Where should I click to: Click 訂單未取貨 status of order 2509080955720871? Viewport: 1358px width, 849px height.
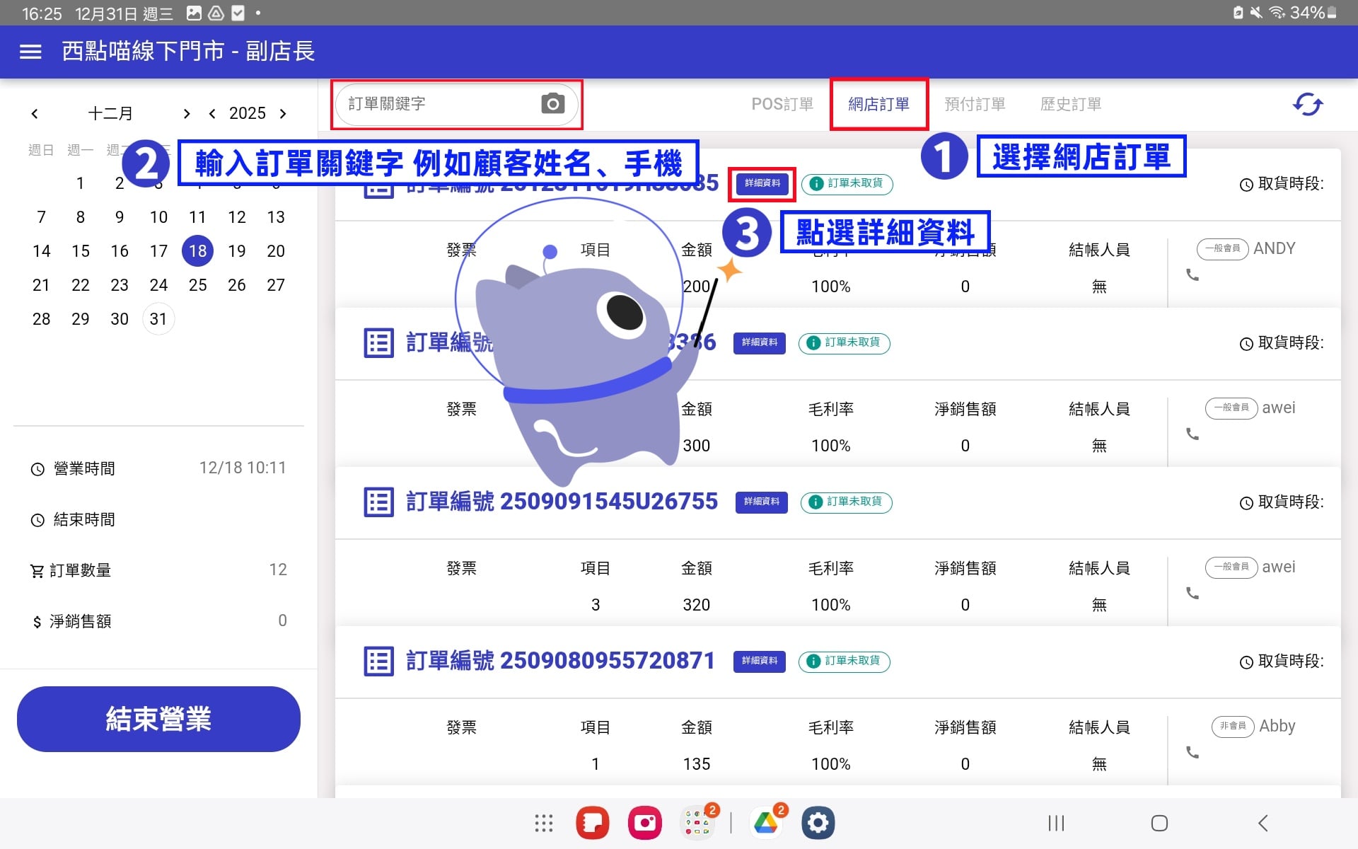(845, 661)
